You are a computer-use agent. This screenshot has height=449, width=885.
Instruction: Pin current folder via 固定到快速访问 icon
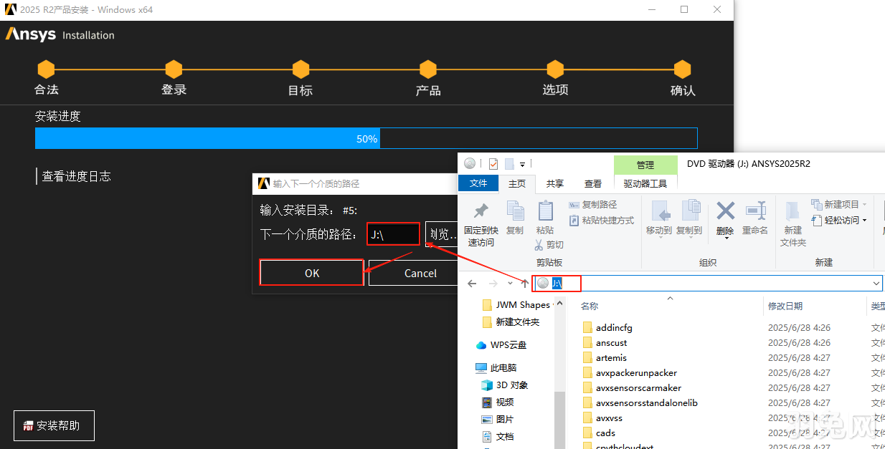click(481, 215)
